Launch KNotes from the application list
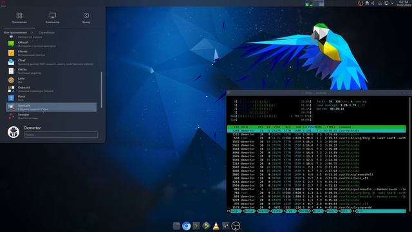Image resolution: width=412 pixels, height=232 pixels. [x=51, y=53]
